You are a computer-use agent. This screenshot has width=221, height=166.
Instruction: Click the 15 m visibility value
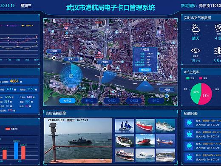click(195, 61)
